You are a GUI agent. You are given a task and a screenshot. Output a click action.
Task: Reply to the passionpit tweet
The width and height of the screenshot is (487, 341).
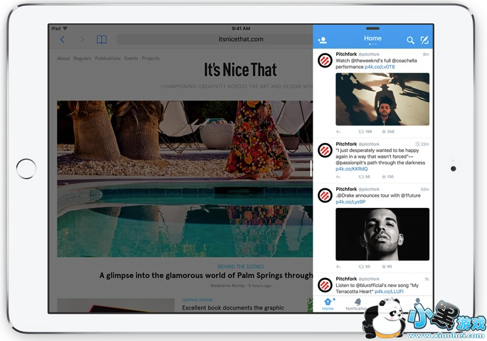(x=338, y=177)
